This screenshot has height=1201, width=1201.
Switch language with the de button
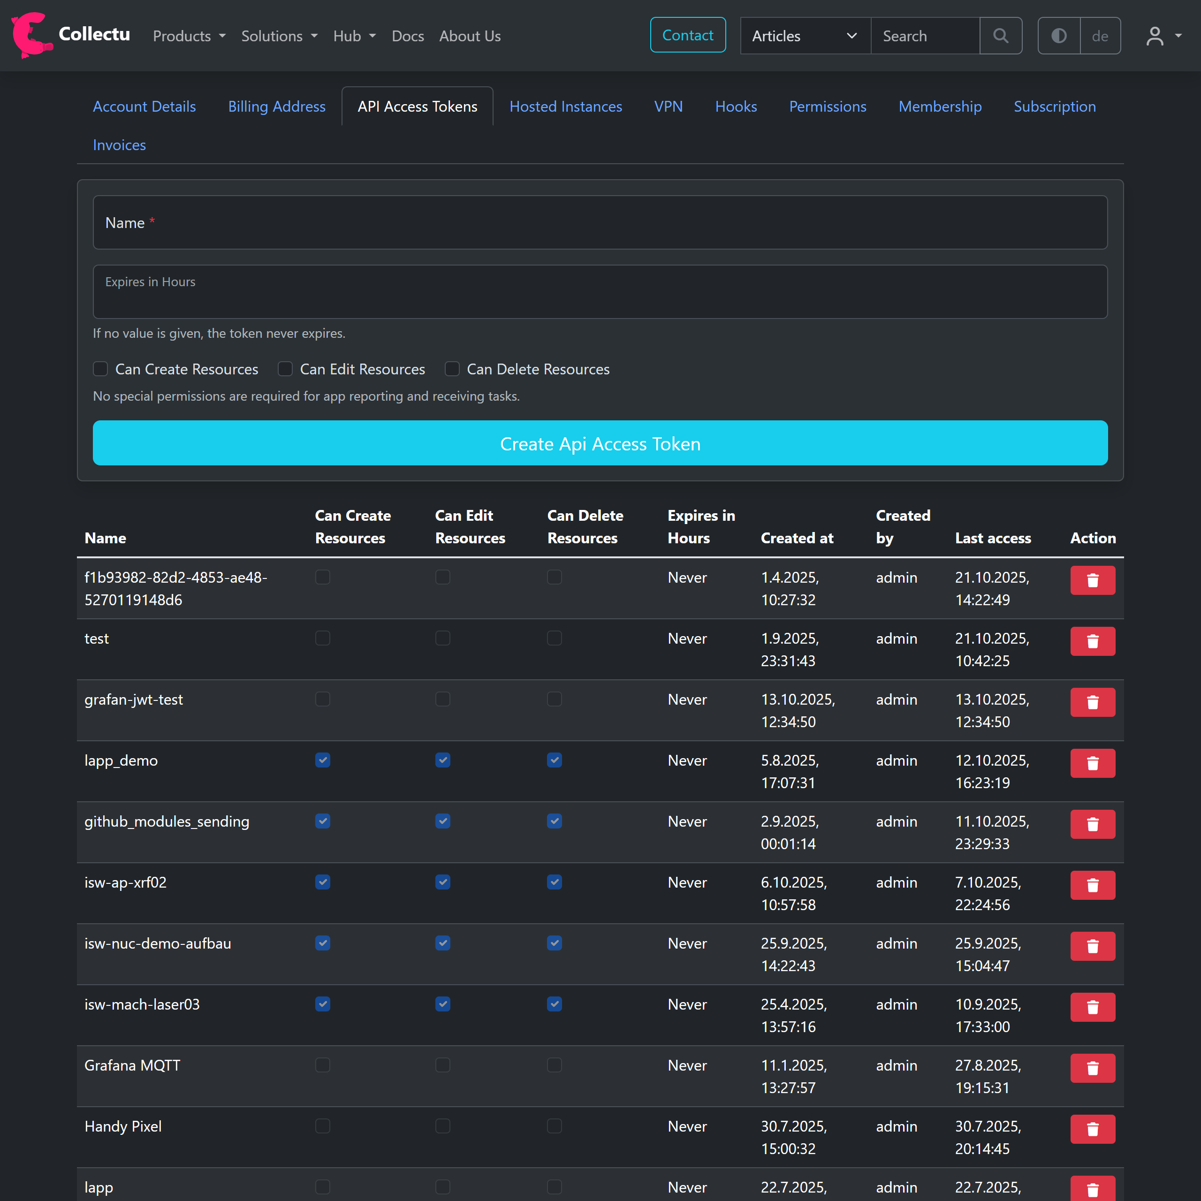(x=1100, y=36)
